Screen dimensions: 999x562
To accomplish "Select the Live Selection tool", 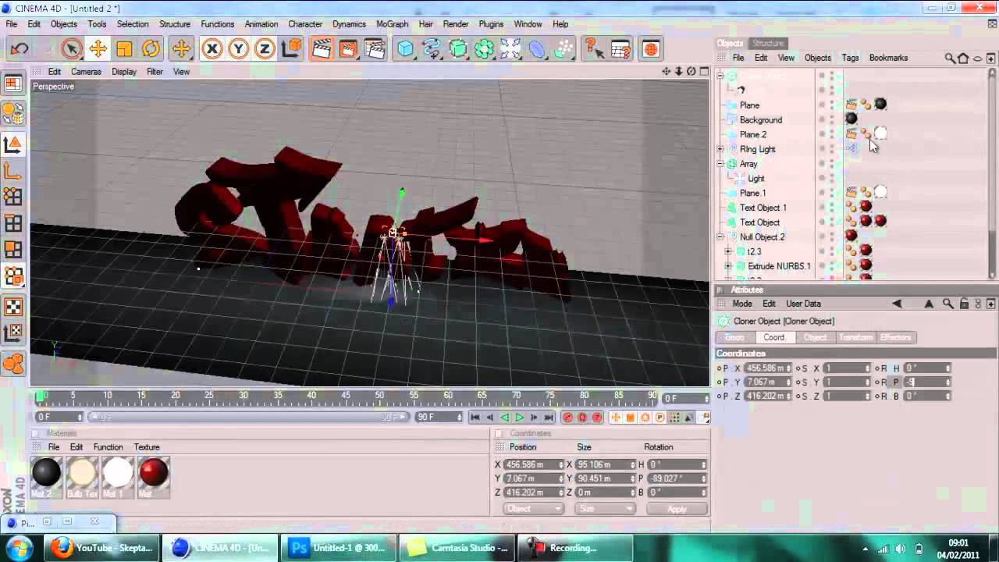I will pos(71,49).
